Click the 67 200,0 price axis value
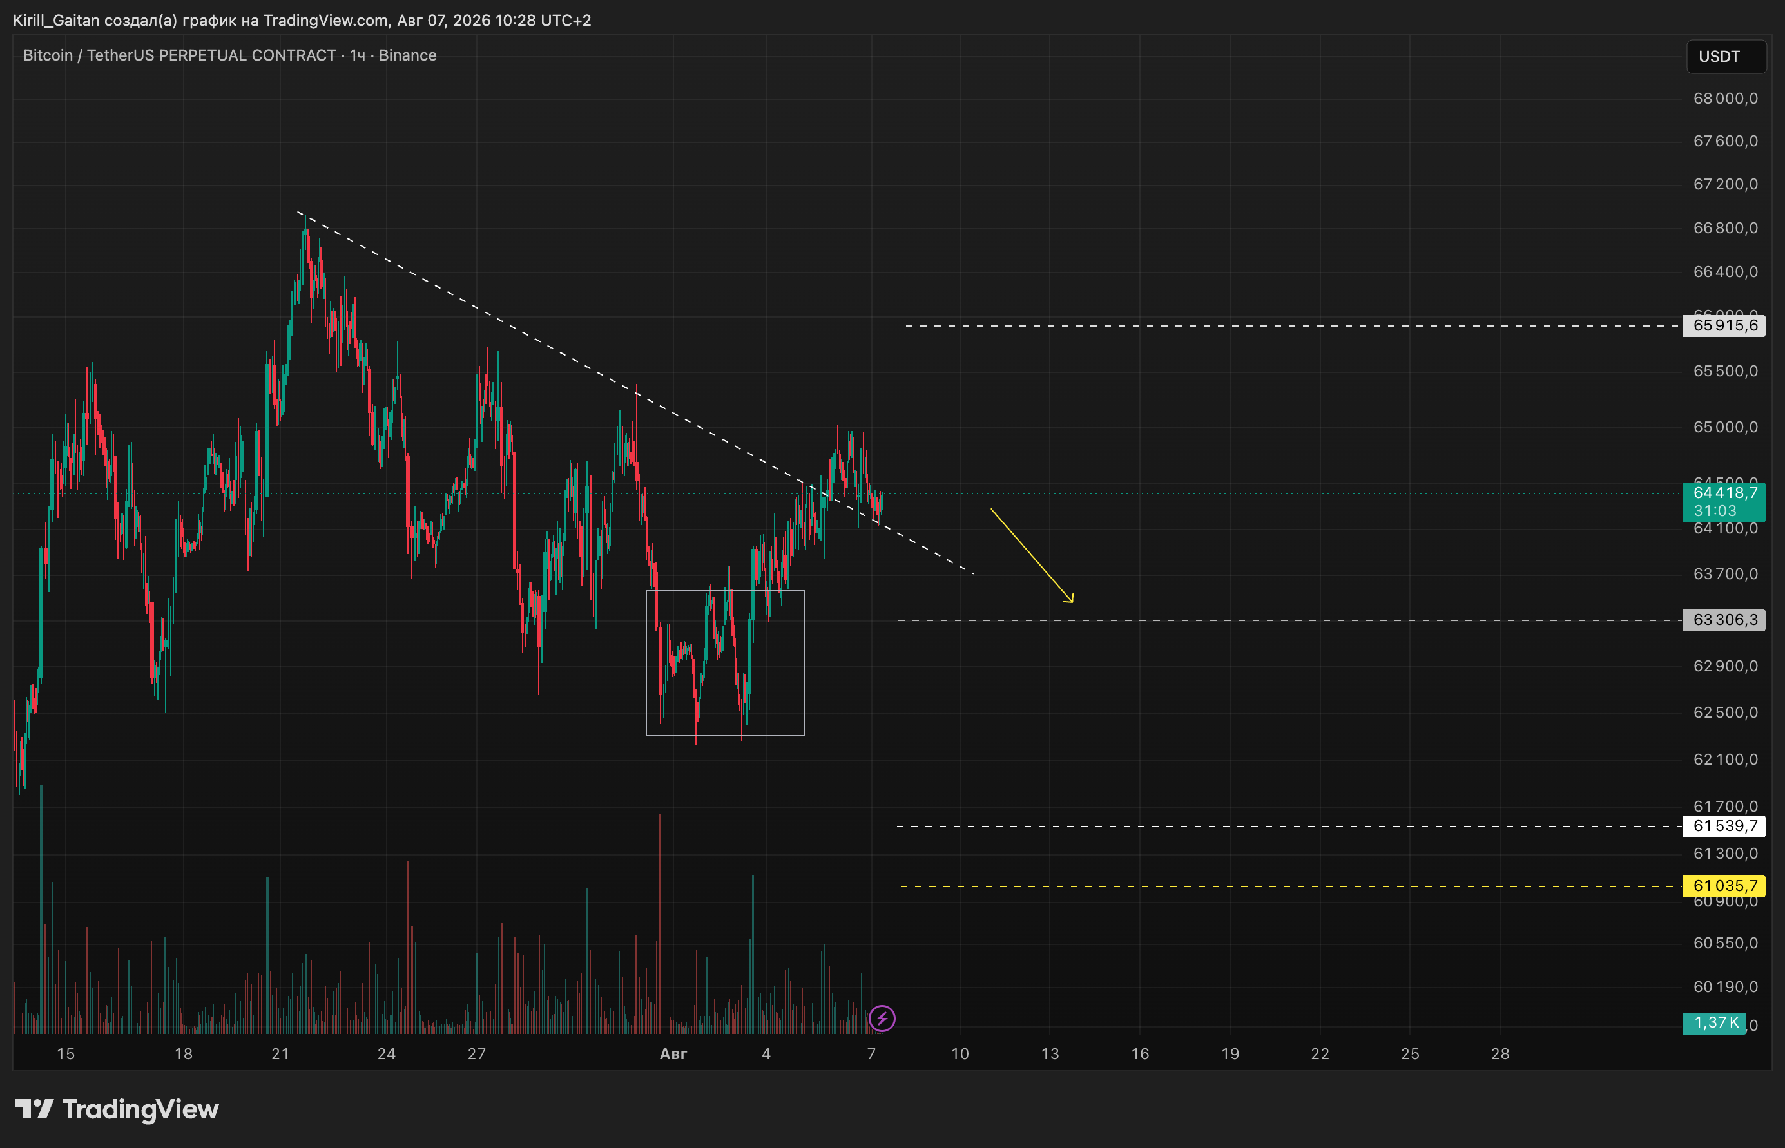This screenshot has height=1148, width=1785. tap(1725, 184)
